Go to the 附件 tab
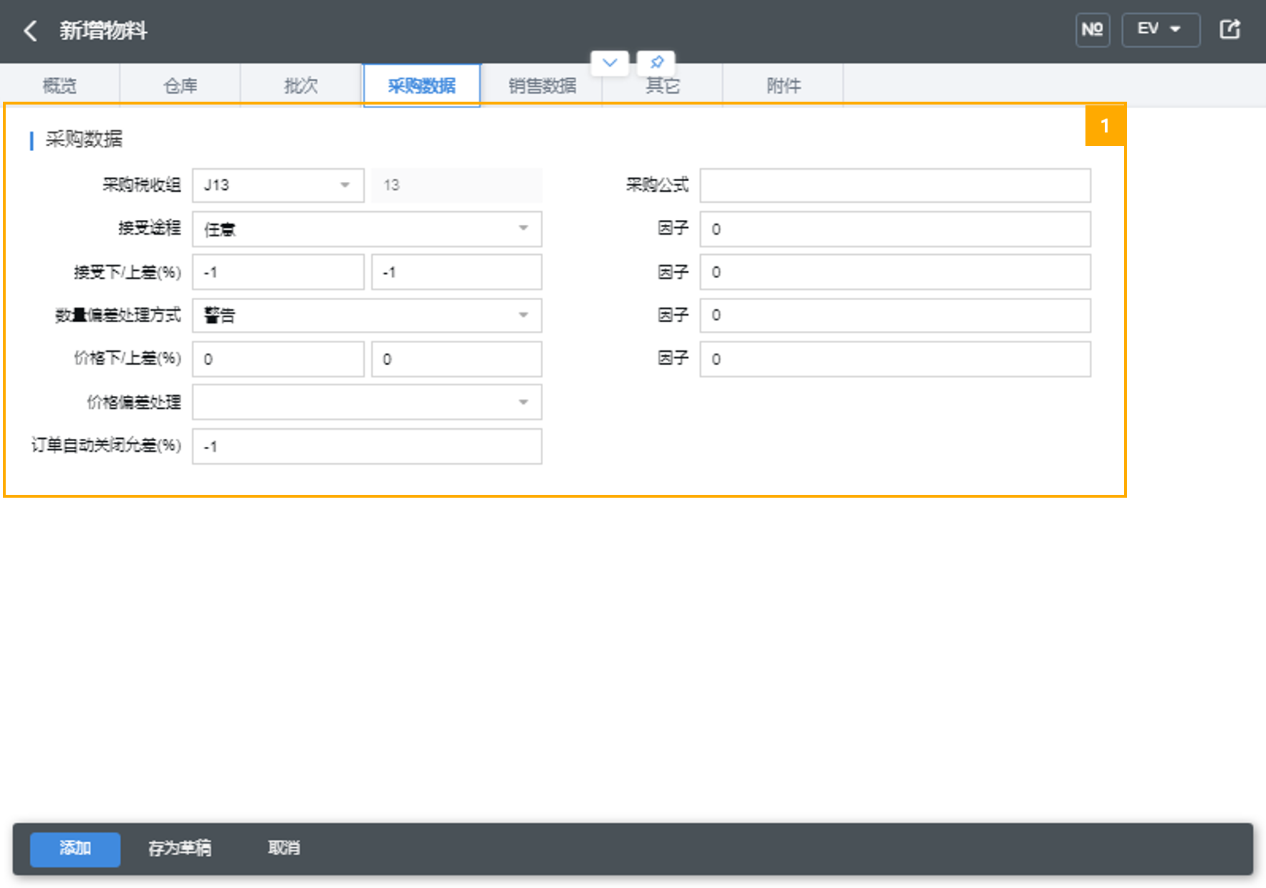This screenshot has width=1266, height=888. coord(783,86)
